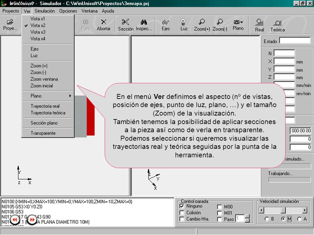Click Luz in the Ver menu

pos(48,55)
